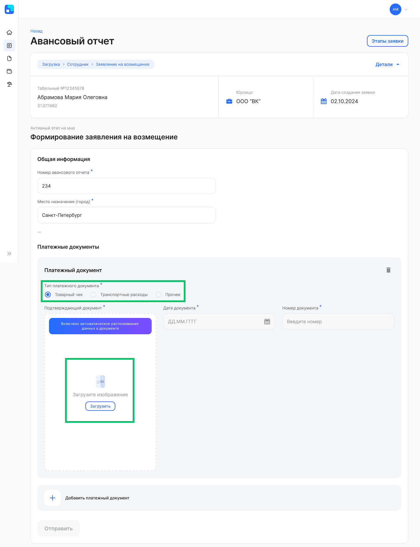Open the wallet icon in sidebar
This screenshot has width=420, height=547.
tap(9, 71)
